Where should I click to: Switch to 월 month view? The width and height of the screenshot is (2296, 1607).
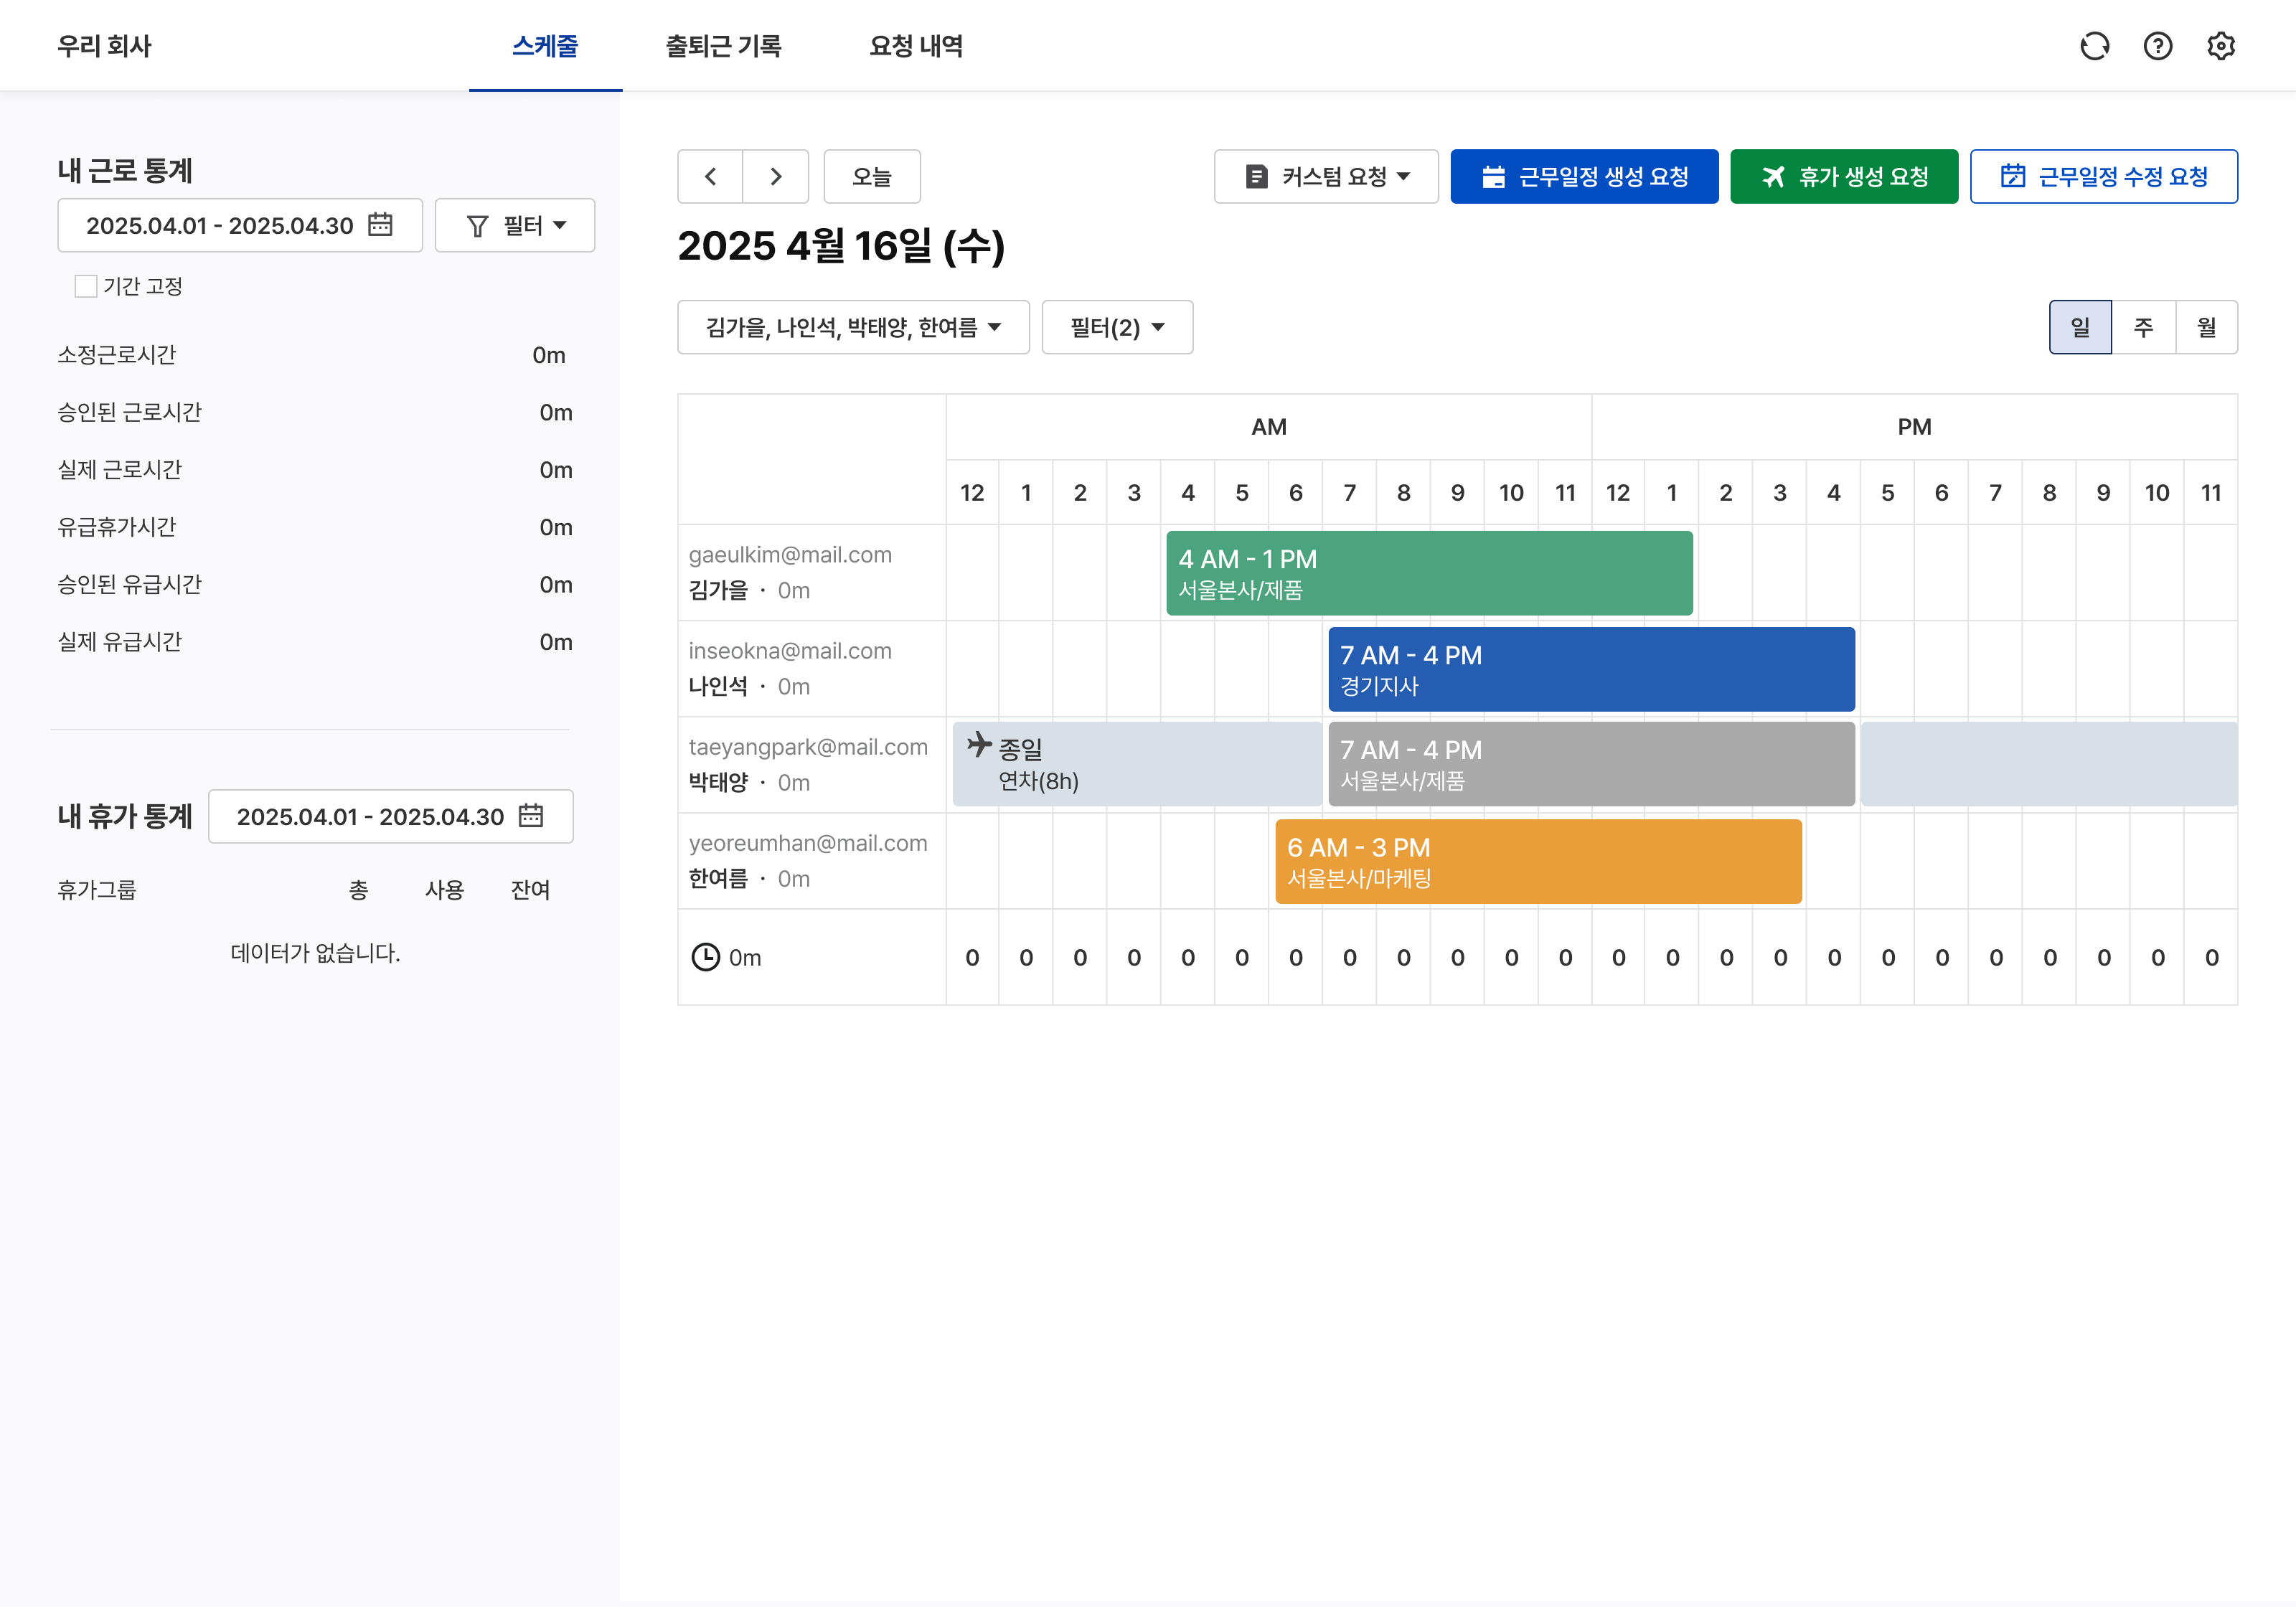(x=2206, y=327)
